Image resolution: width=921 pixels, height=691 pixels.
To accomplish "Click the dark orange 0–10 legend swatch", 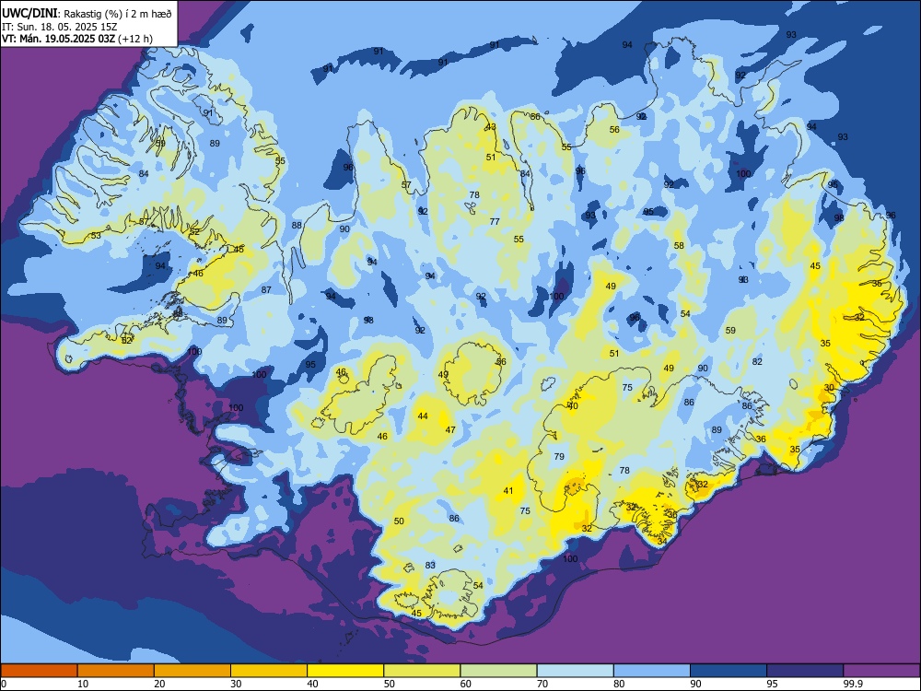I will point(39,671).
